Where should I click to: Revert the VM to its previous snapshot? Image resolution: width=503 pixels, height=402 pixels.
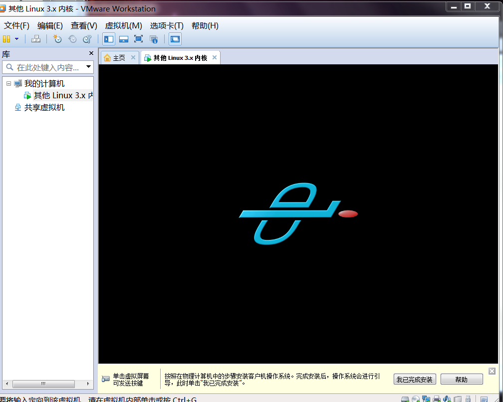(72, 39)
